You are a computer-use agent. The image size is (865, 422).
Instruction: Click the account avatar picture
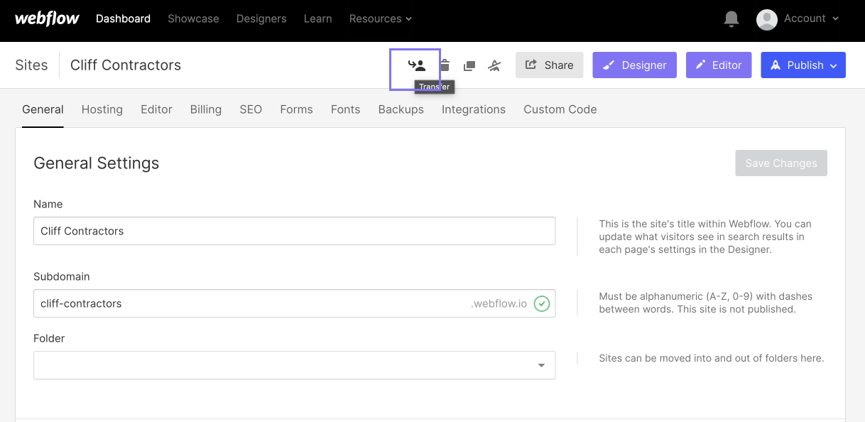point(767,19)
